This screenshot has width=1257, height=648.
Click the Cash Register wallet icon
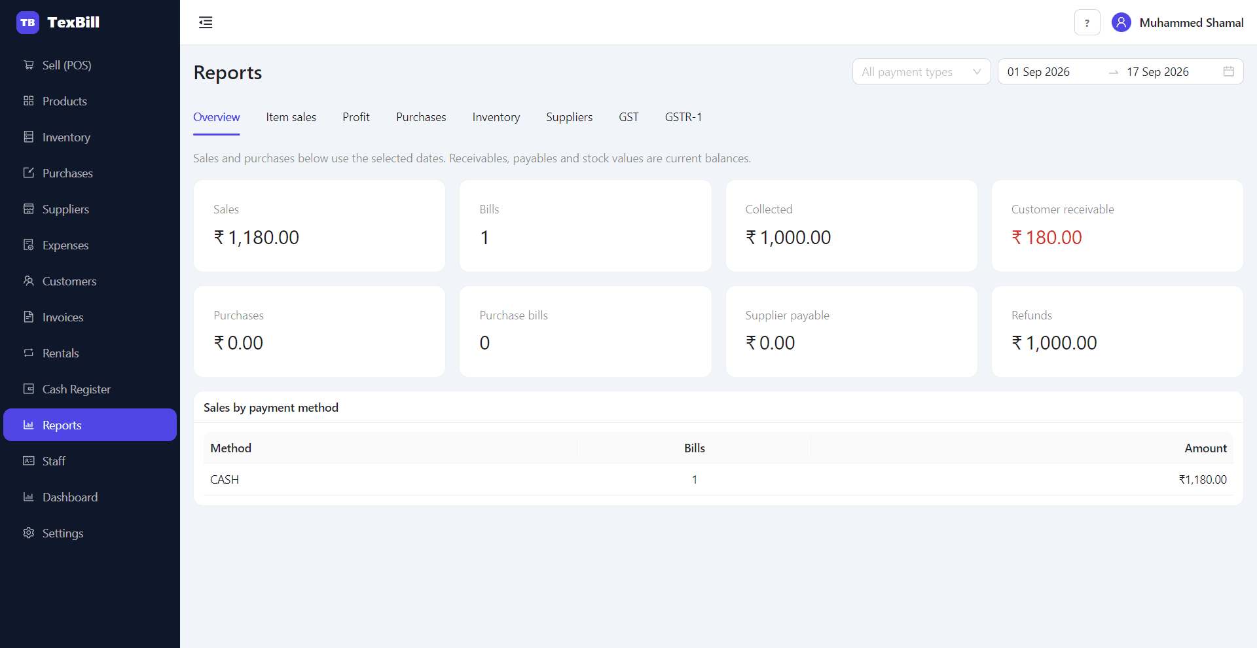click(x=29, y=389)
